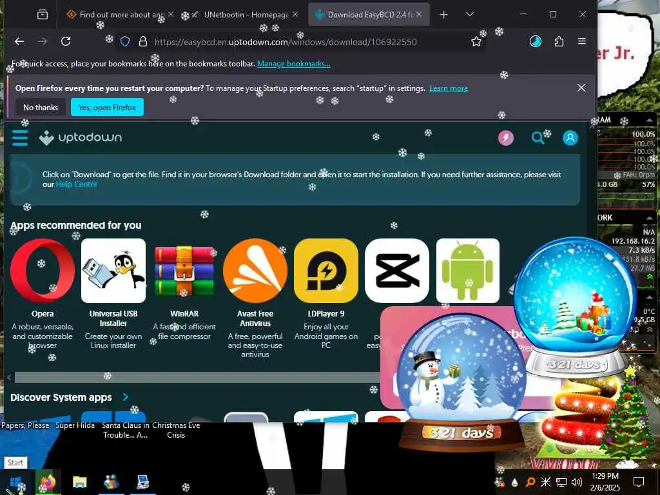Click the Windows Start button
The width and height of the screenshot is (660, 495).
tap(16, 482)
